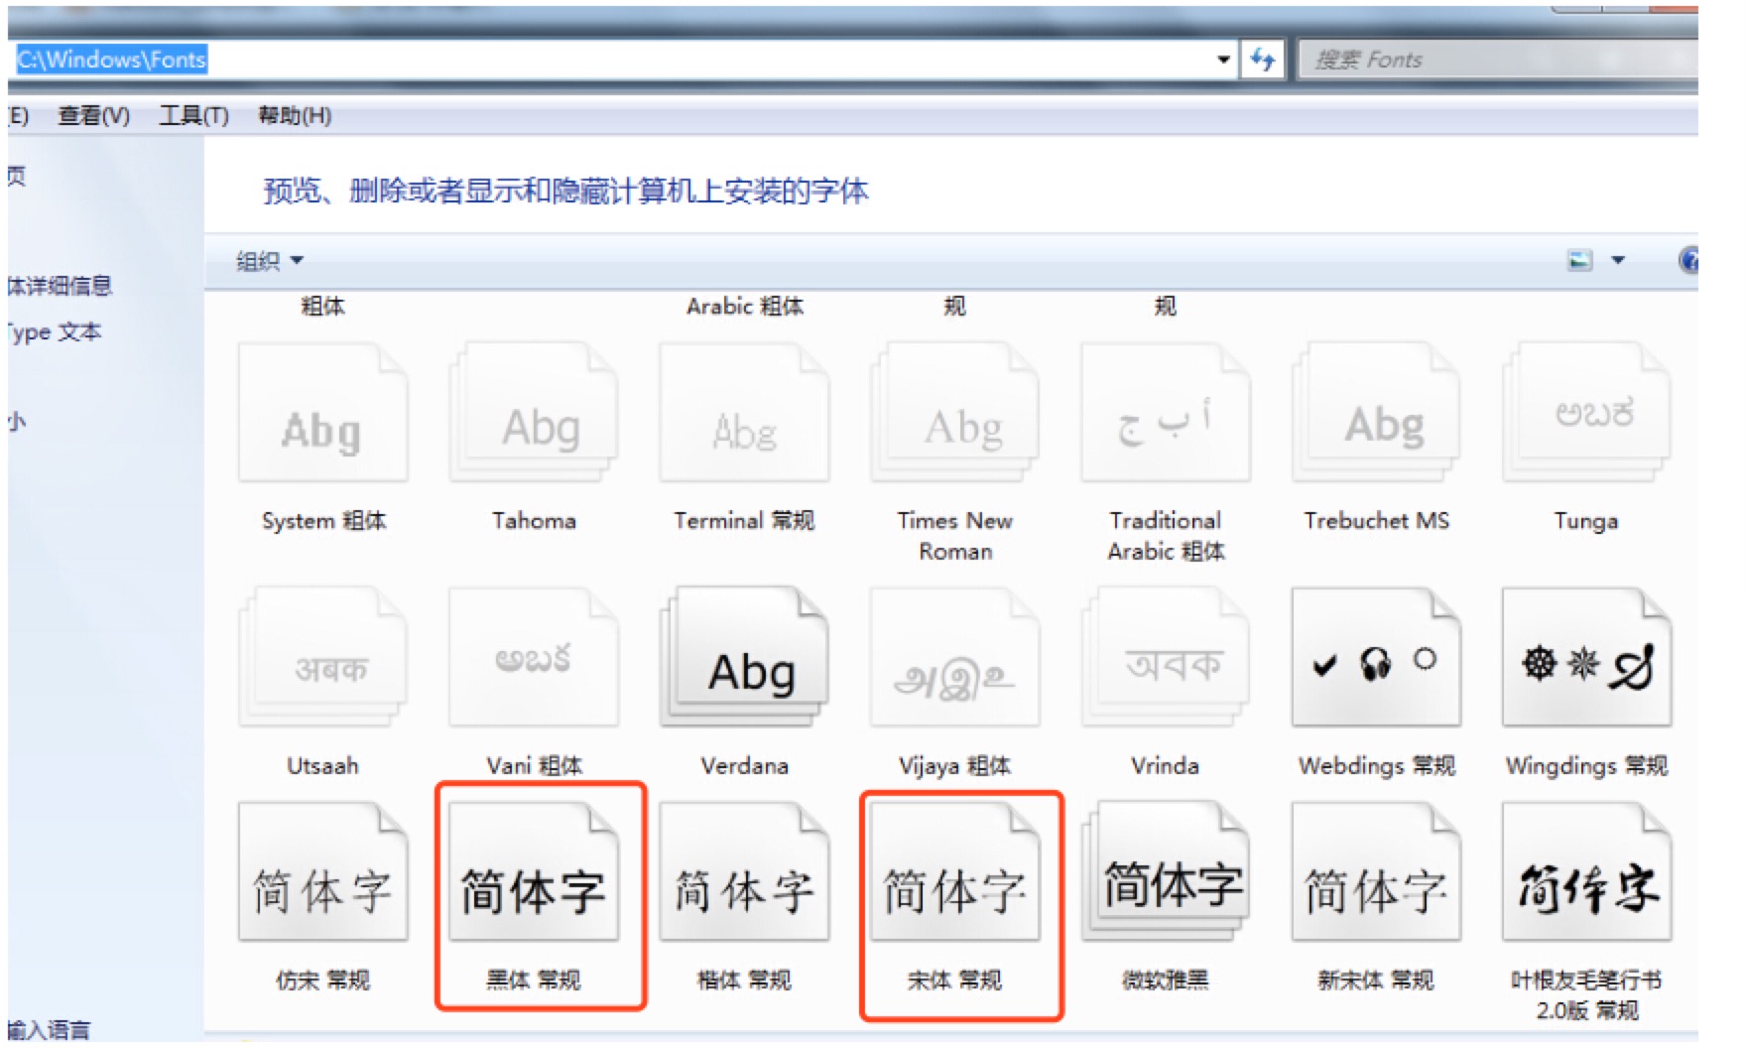Expand the view options dropdown arrow
The width and height of the screenshot is (1746, 1048).
[1618, 261]
